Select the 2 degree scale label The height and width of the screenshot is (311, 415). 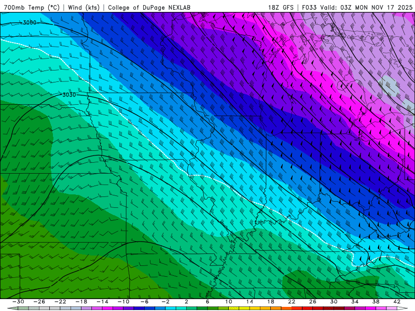pos(186,302)
